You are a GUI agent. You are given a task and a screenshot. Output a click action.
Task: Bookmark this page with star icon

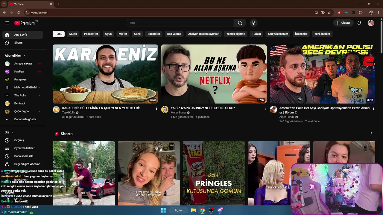(329, 13)
